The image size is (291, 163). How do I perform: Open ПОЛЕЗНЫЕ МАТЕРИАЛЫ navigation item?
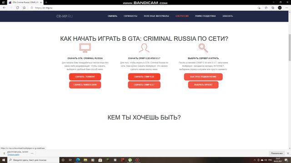click(x=156, y=16)
